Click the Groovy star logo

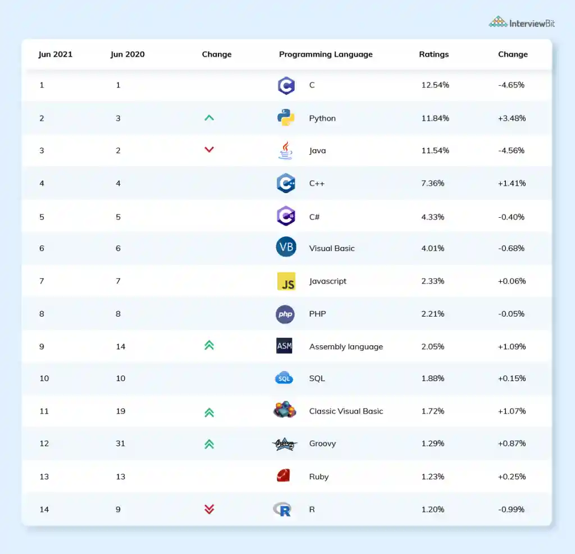pos(285,444)
